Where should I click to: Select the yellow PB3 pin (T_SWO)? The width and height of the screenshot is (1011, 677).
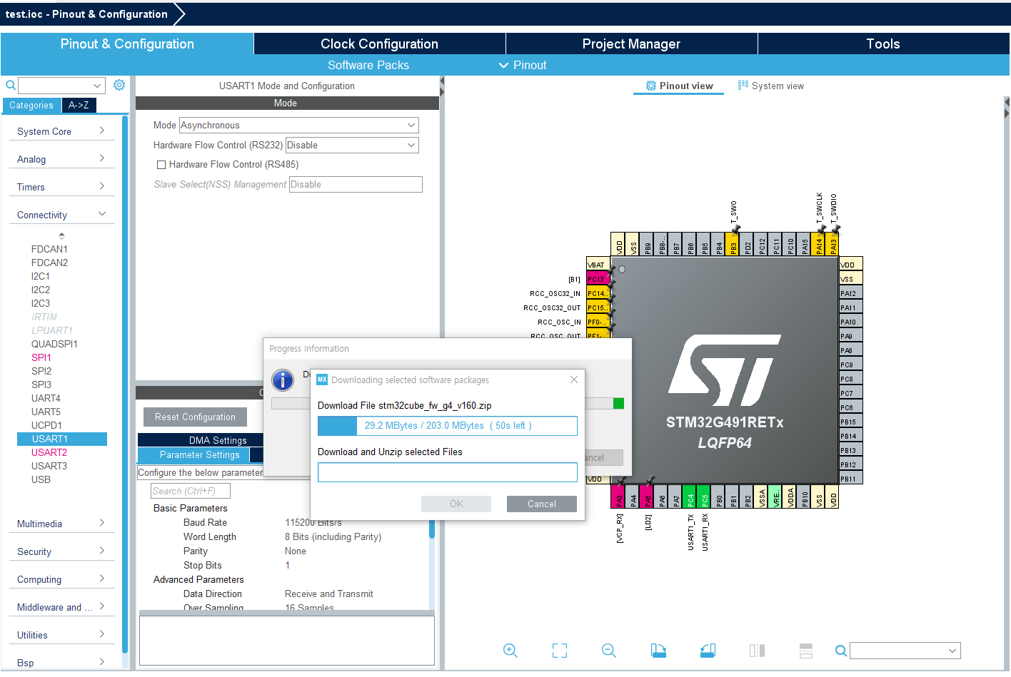733,244
